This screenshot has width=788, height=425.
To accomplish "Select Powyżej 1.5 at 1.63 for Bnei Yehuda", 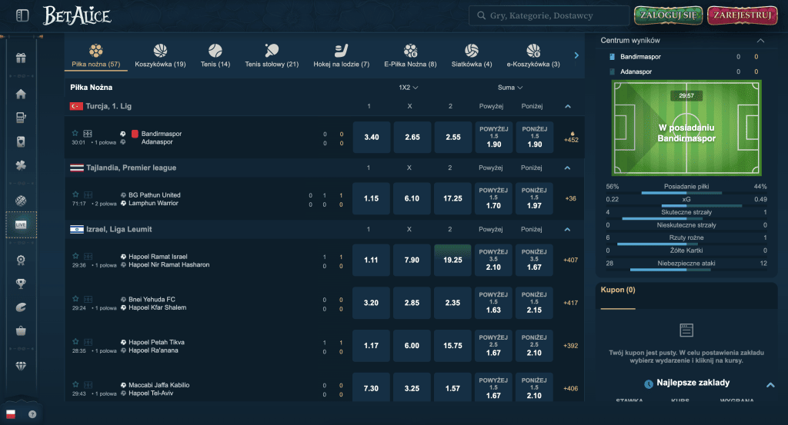I will (493, 303).
